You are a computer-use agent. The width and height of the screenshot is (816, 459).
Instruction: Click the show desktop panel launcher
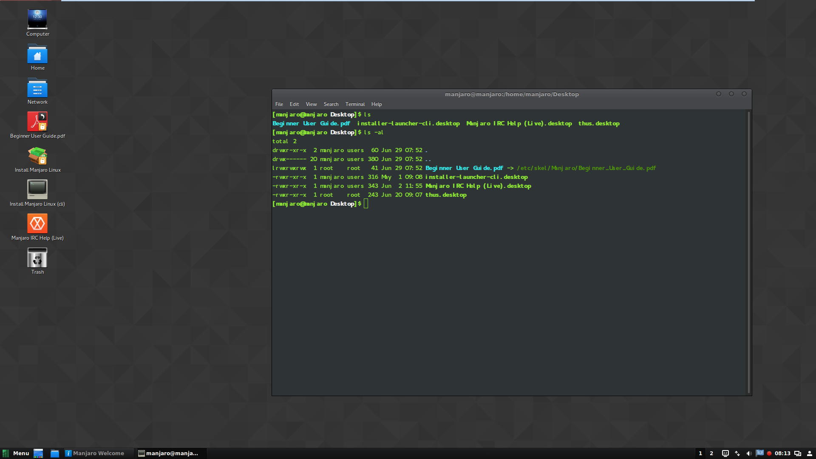tap(38, 453)
